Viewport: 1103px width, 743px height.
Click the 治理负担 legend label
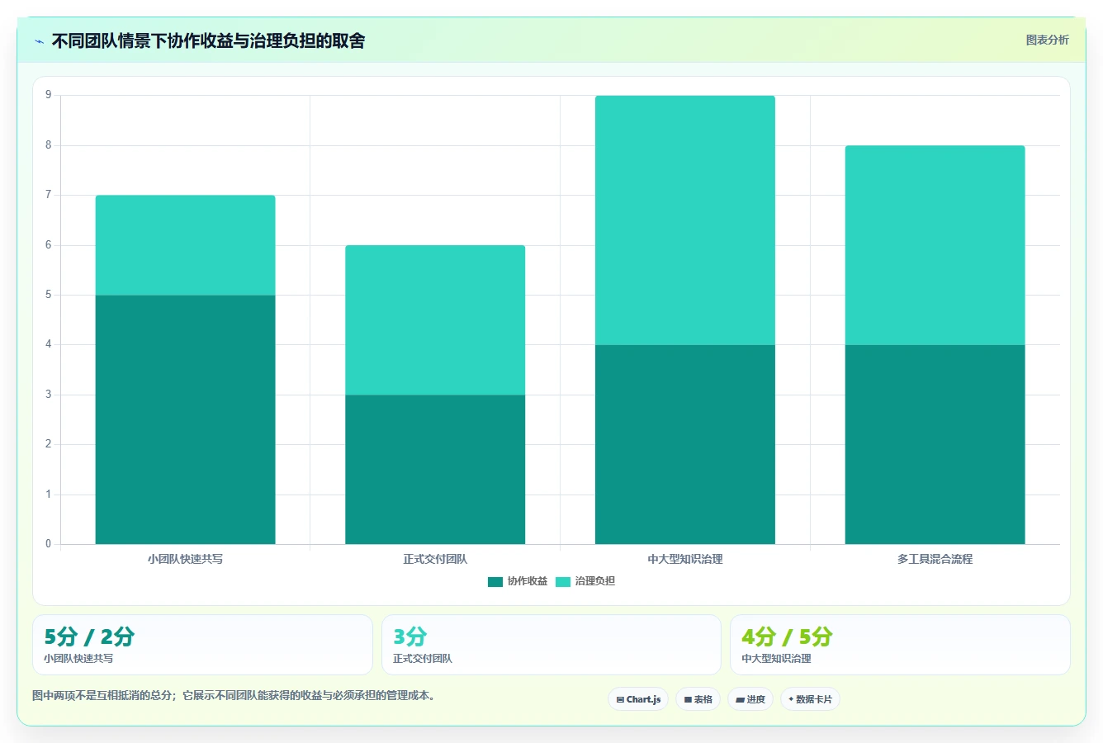(595, 581)
